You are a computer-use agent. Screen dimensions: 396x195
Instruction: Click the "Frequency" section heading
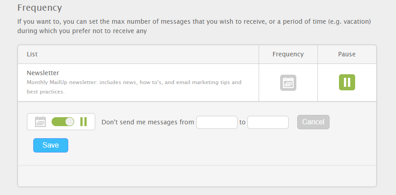click(40, 8)
